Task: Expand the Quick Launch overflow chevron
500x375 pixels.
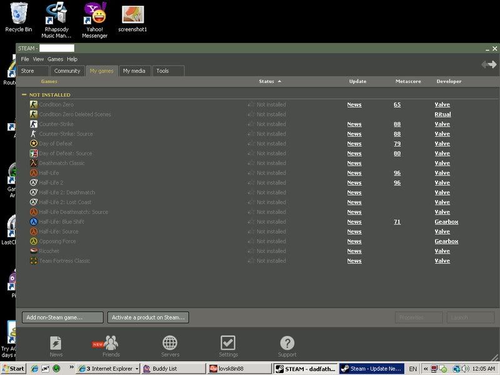Action: (x=71, y=367)
